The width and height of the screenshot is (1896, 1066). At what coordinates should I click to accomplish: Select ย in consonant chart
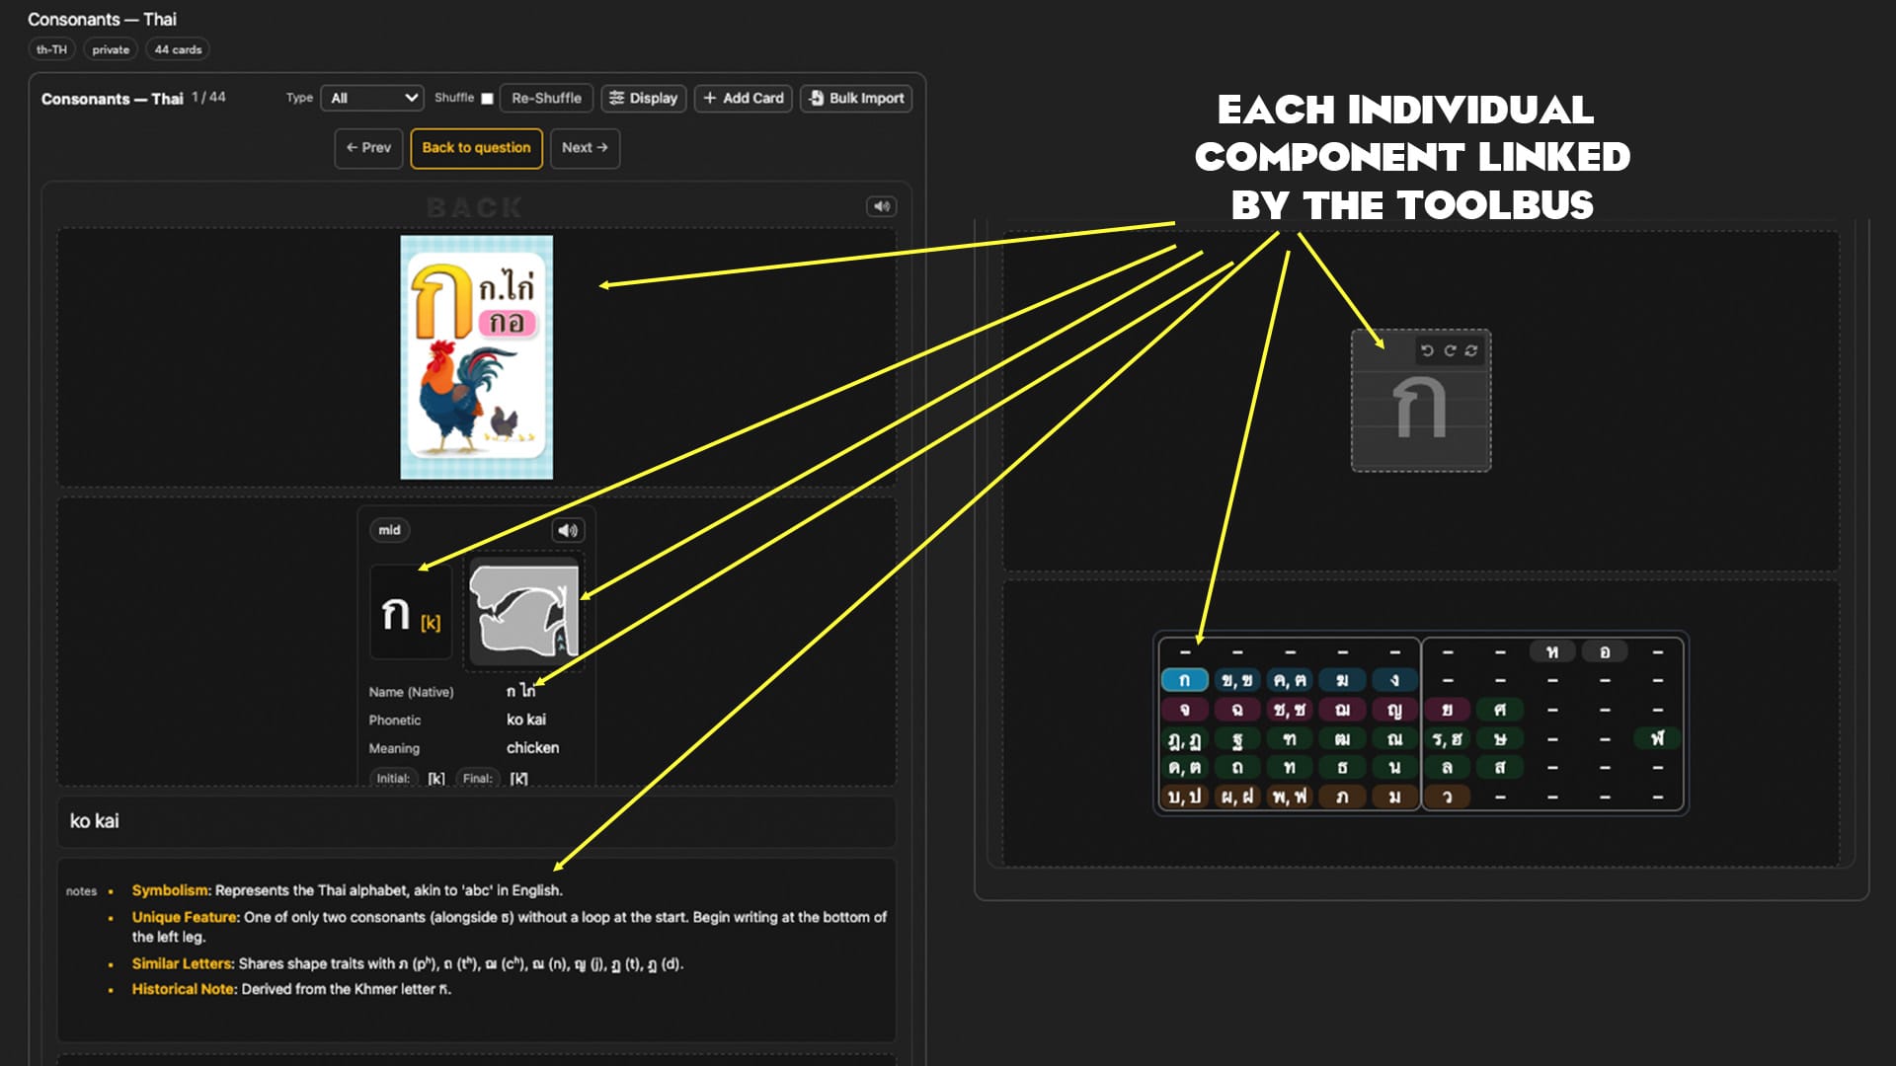pos(1447,710)
